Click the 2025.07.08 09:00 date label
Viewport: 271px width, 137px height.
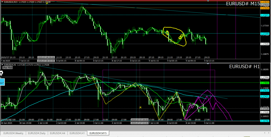coord(46,57)
